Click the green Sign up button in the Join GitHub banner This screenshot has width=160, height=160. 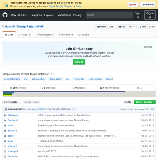[79, 62]
